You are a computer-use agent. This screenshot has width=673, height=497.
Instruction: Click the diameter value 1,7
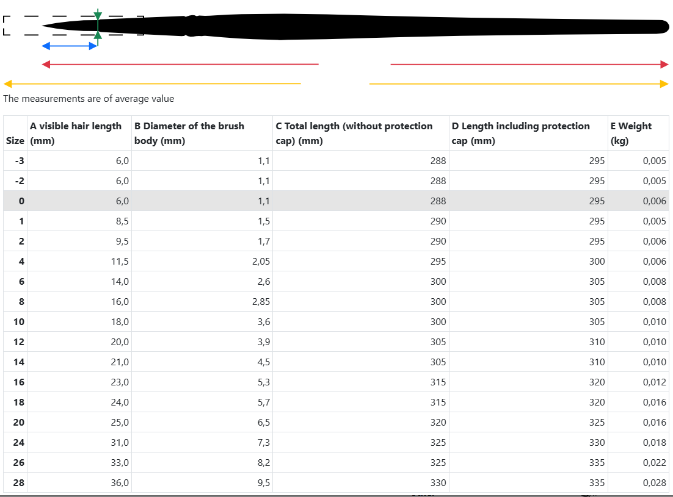(x=264, y=241)
